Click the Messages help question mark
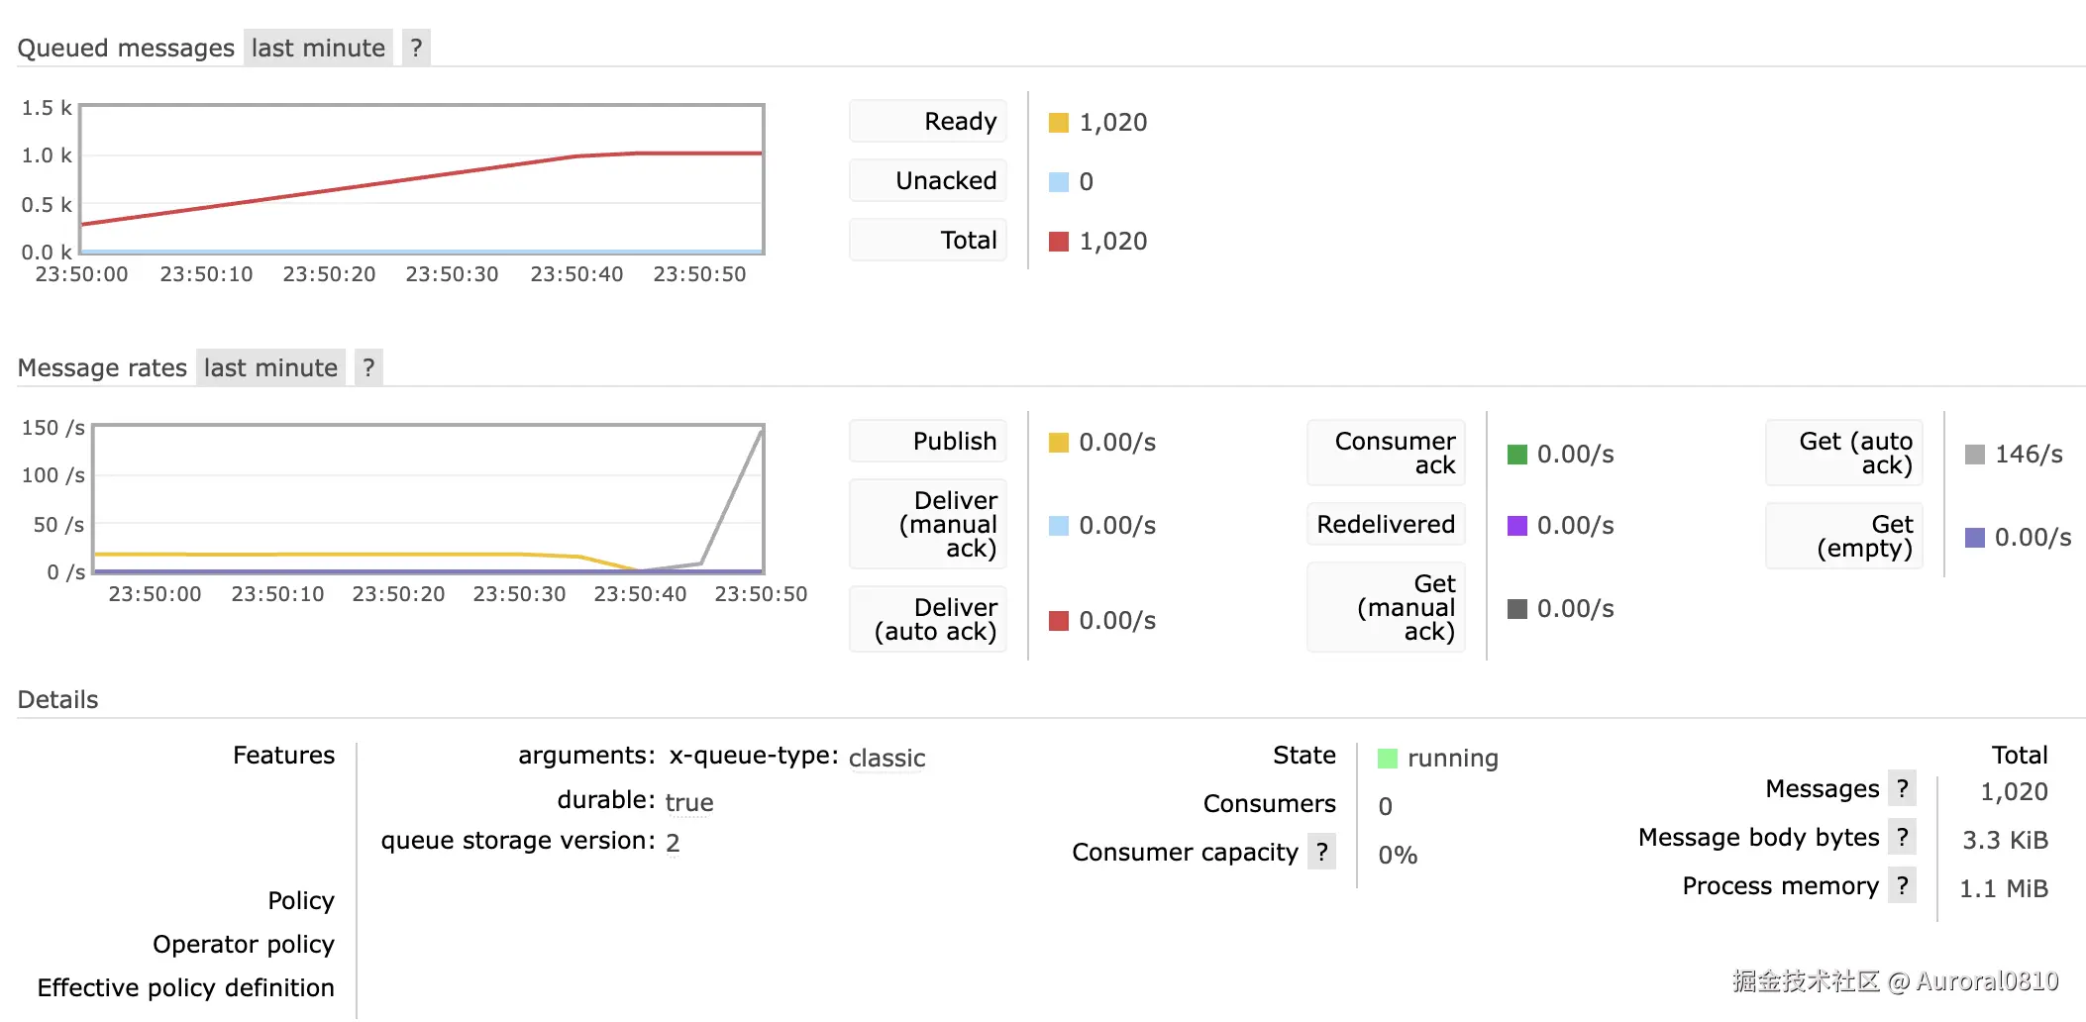 (x=1902, y=788)
